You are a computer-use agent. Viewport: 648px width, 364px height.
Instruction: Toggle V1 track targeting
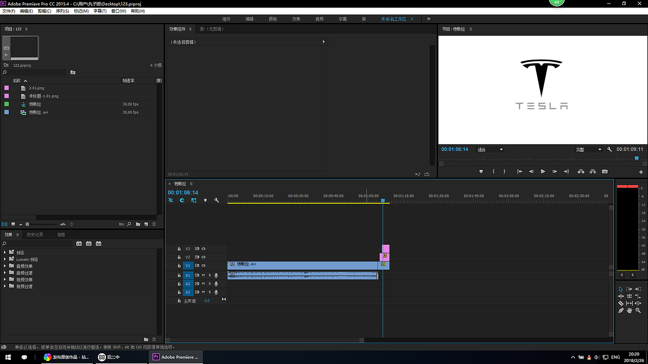(188, 265)
